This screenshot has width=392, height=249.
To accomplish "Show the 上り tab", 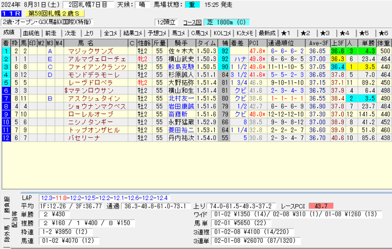I will pos(89,33).
